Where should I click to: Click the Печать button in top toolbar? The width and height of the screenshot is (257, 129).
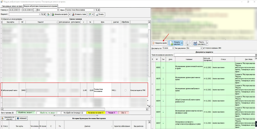[100, 14]
